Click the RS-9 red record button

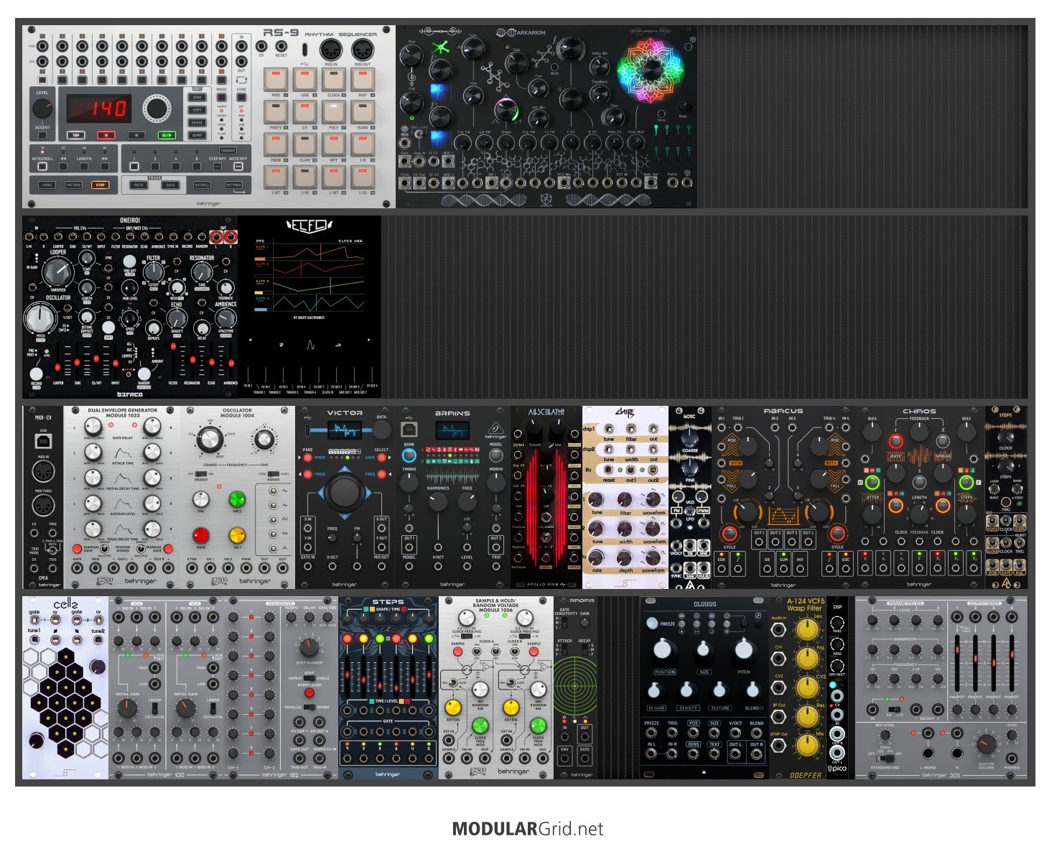(106, 134)
